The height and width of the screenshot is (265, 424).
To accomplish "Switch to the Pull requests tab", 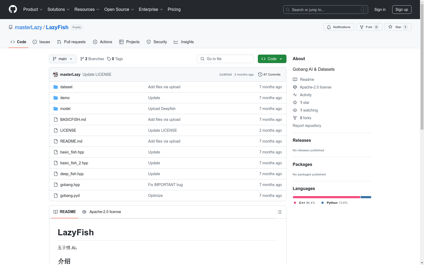I will tap(71, 42).
